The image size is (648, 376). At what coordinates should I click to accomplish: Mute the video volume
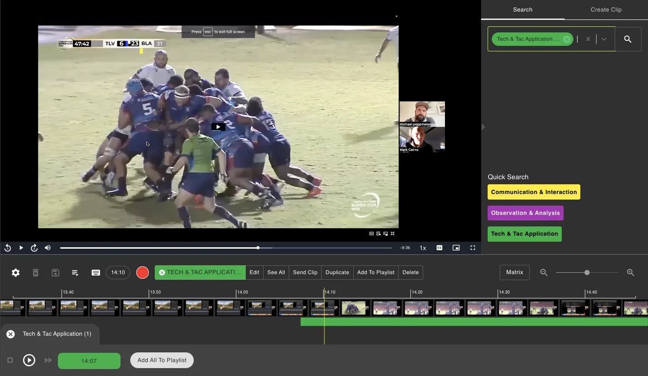coord(48,248)
